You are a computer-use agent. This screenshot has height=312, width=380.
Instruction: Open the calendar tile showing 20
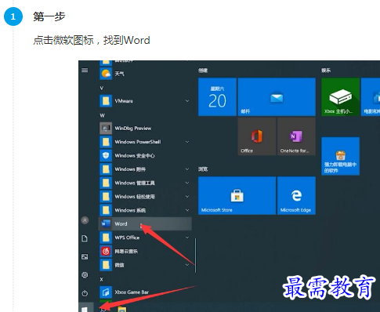click(217, 97)
